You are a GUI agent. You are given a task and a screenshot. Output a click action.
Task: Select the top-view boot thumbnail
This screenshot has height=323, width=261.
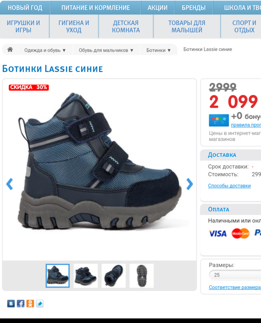tap(113, 276)
